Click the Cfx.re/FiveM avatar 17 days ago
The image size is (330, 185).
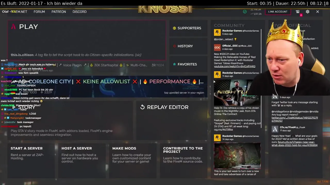275,129
